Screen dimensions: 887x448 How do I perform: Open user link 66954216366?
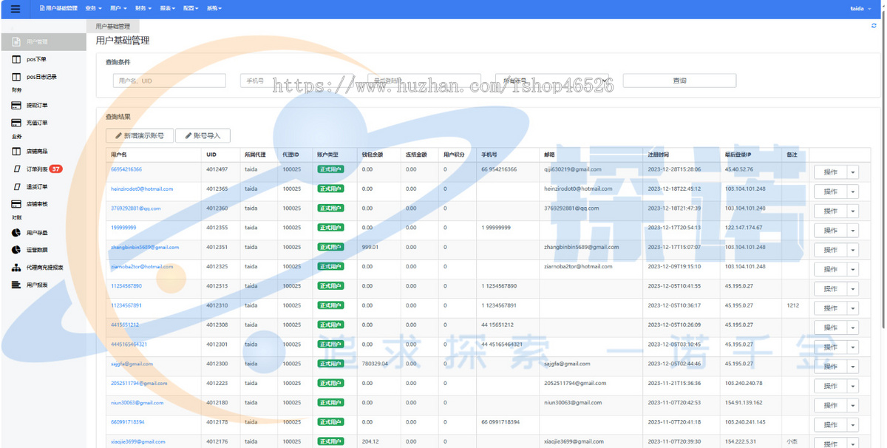(x=126, y=169)
